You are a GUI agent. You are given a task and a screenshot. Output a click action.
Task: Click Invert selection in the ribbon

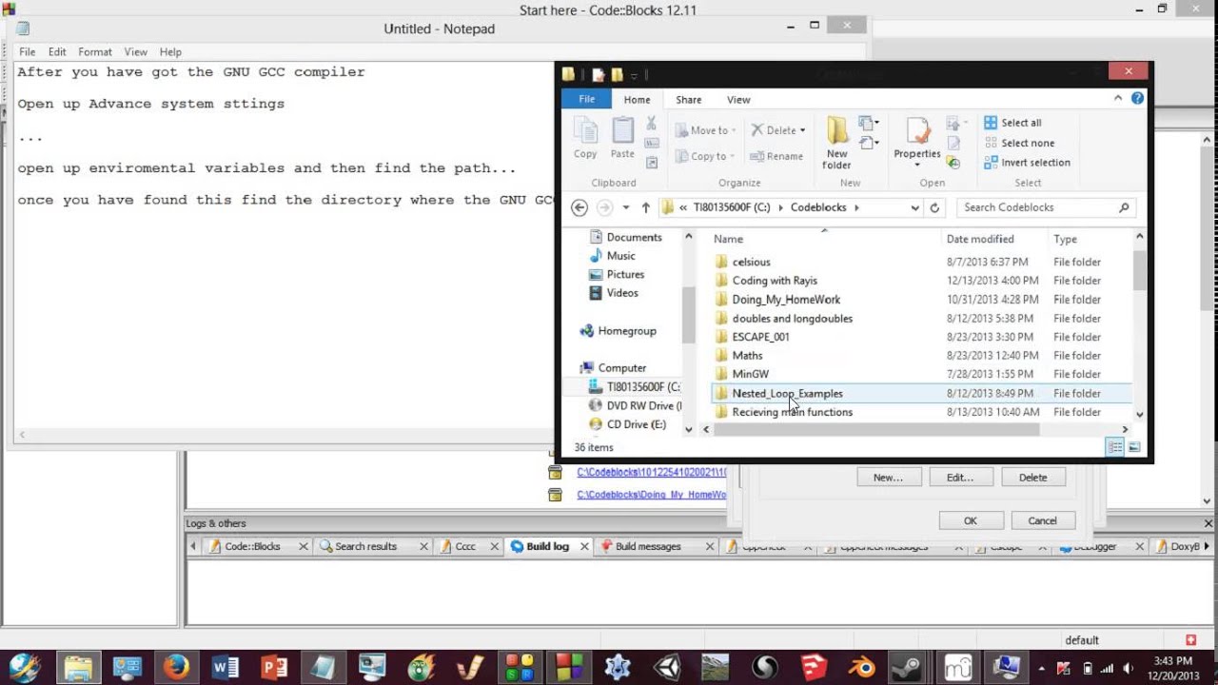click(x=1027, y=163)
